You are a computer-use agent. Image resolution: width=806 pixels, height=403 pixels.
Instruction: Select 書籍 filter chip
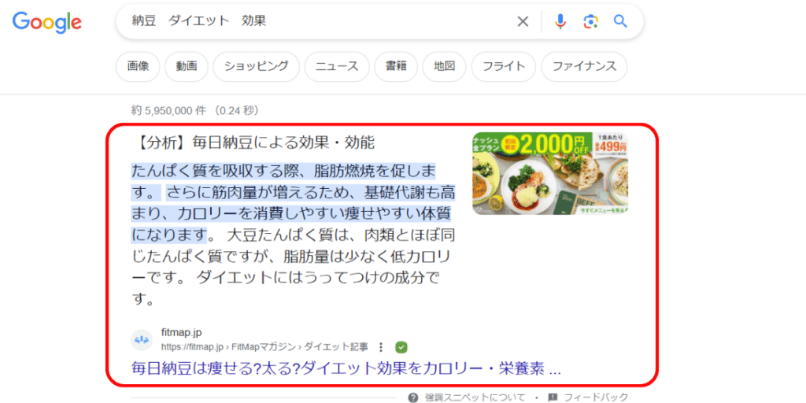(x=396, y=66)
